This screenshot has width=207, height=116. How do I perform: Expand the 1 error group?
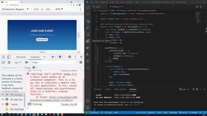(3, 104)
